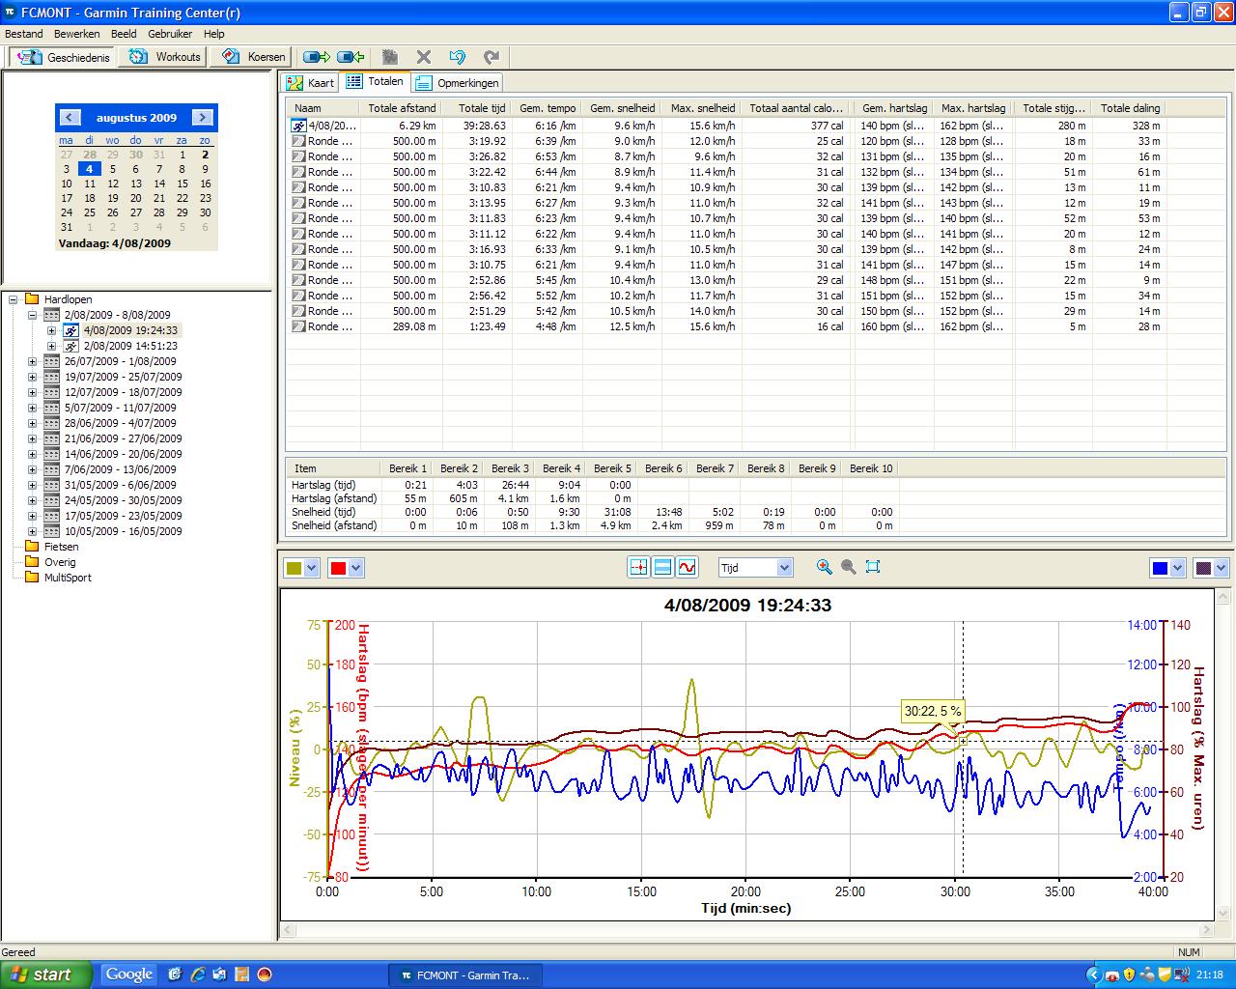
Task: Open the Gebruiker menu
Action: tap(170, 34)
